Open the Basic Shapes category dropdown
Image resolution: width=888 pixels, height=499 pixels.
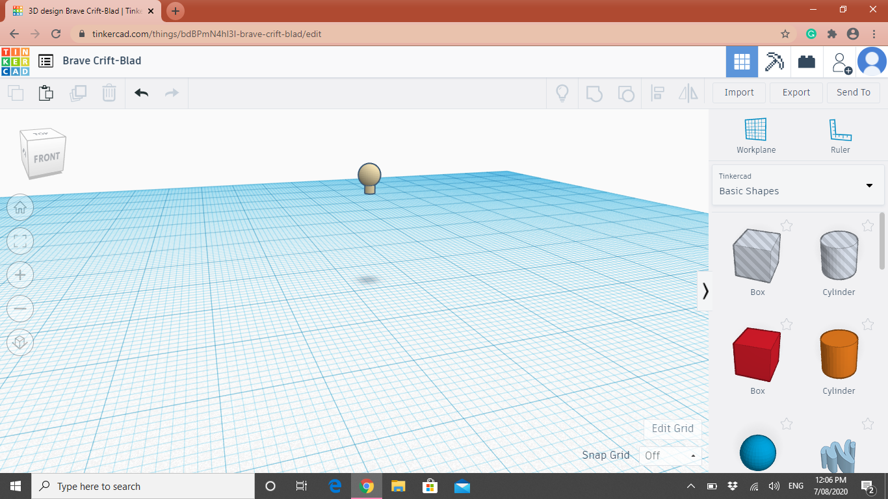[798, 185]
